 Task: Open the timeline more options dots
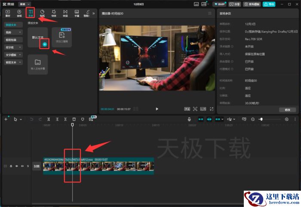[x=295, y=119]
